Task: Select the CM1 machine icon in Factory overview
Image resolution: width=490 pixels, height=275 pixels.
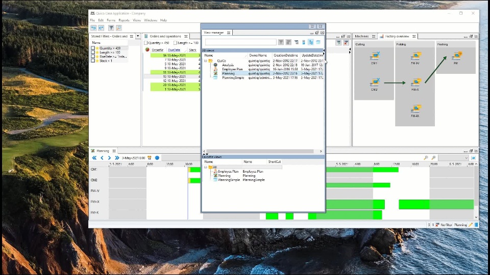Action: pyautogui.click(x=374, y=56)
